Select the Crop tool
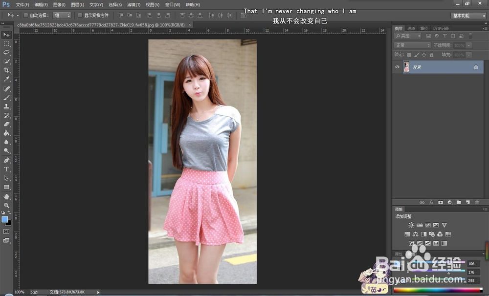 pos(6,70)
